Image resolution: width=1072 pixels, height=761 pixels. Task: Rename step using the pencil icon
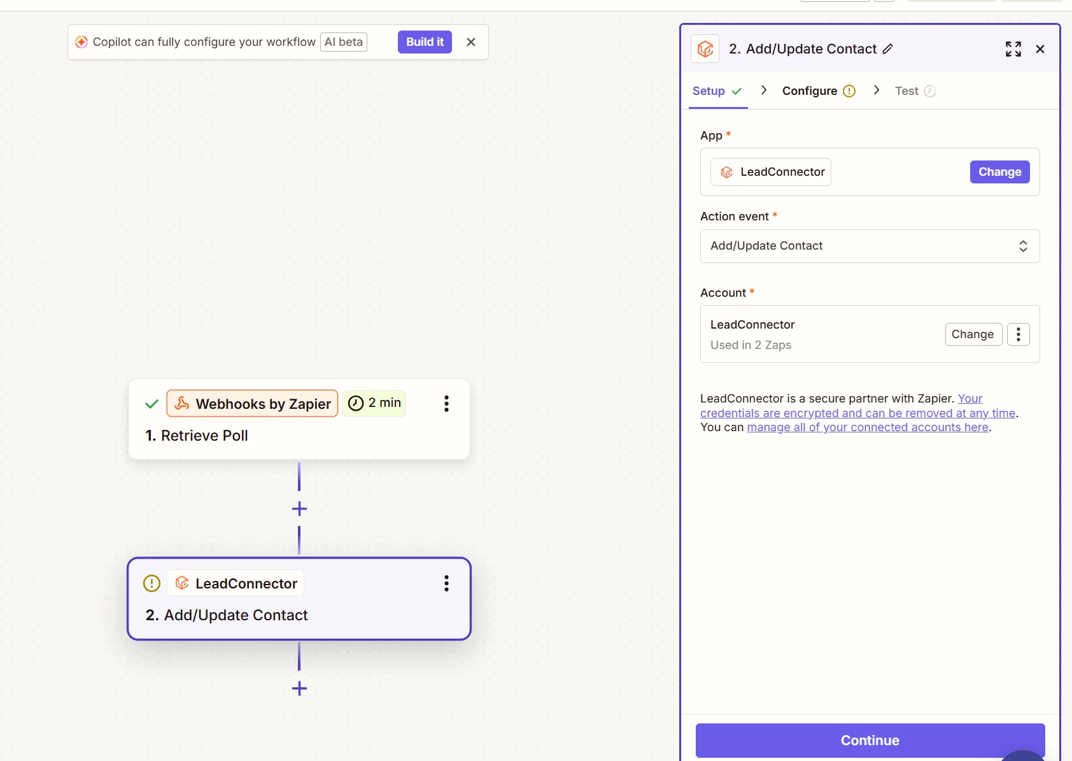[x=888, y=49]
